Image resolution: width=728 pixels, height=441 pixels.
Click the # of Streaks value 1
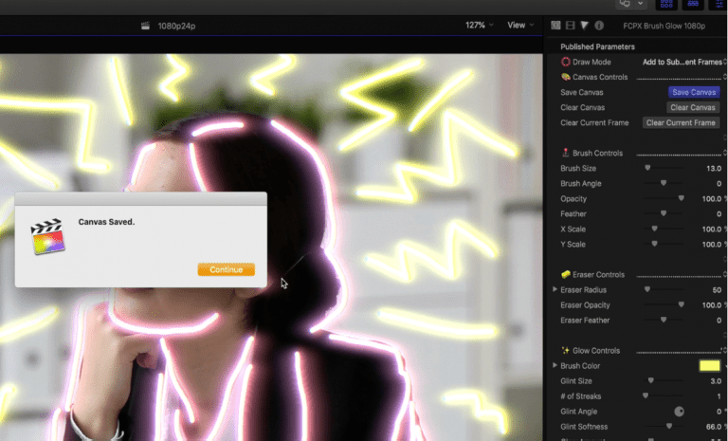pyautogui.click(x=719, y=396)
